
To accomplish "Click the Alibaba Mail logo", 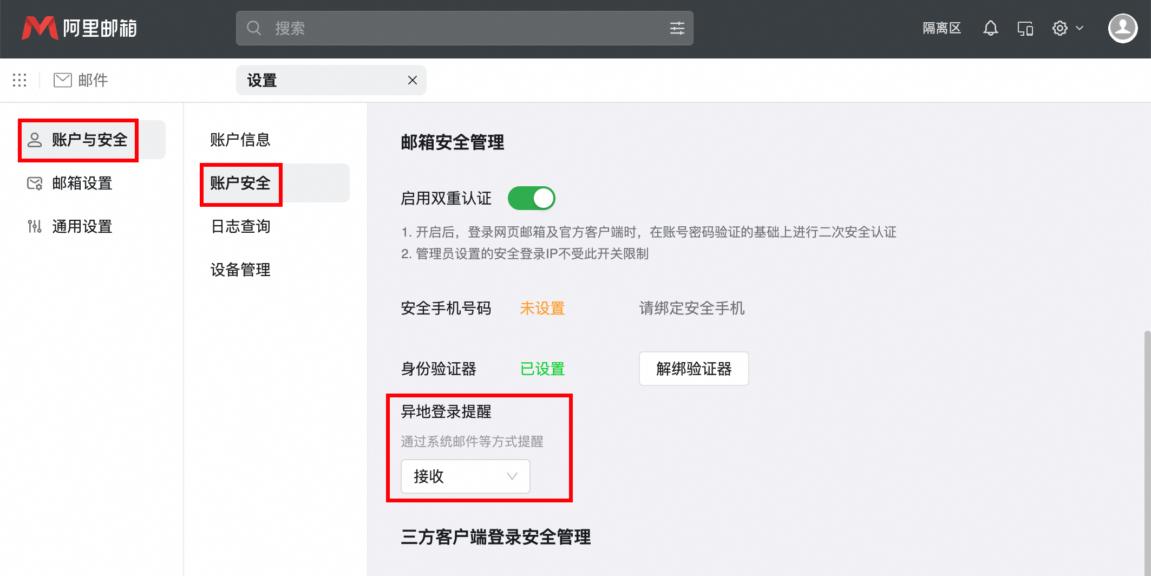I will (x=78, y=28).
